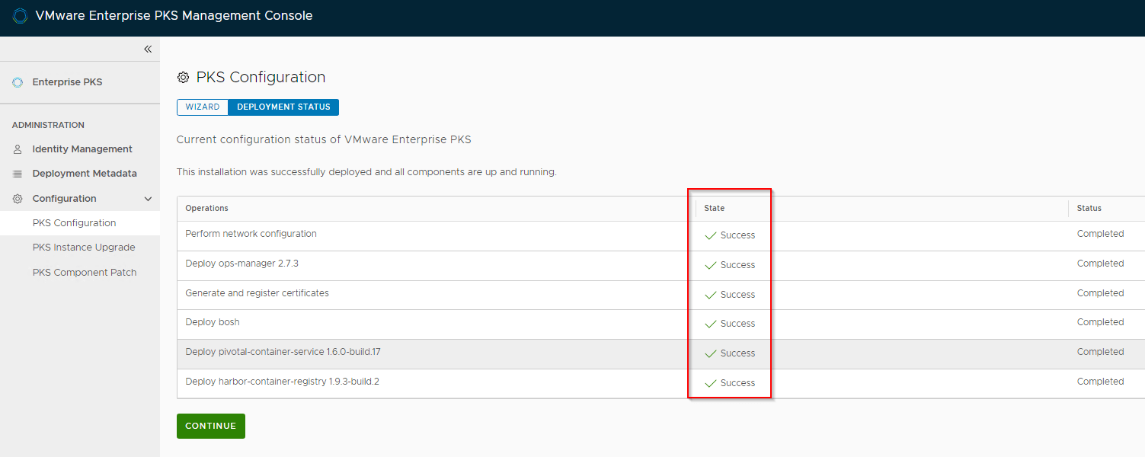The height and width of the screenshot is (457, 1145).
Task: Click the Identity Management user icon
Action: tap(18, 149)
